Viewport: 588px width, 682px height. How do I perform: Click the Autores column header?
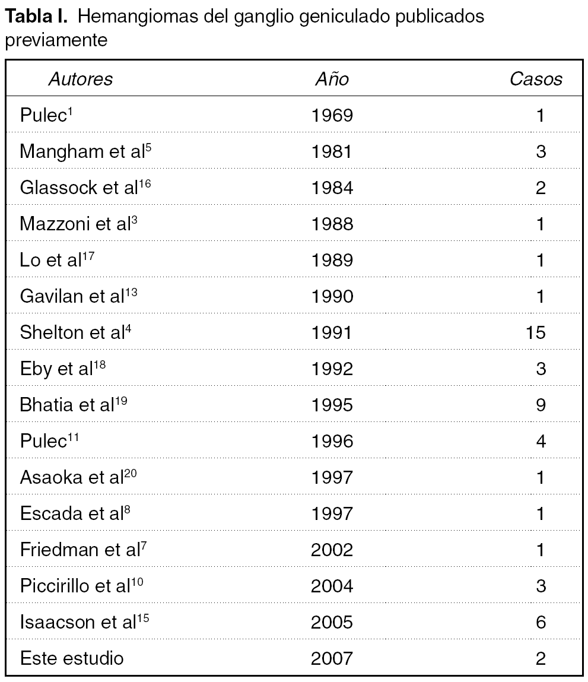tap(80, 79)
